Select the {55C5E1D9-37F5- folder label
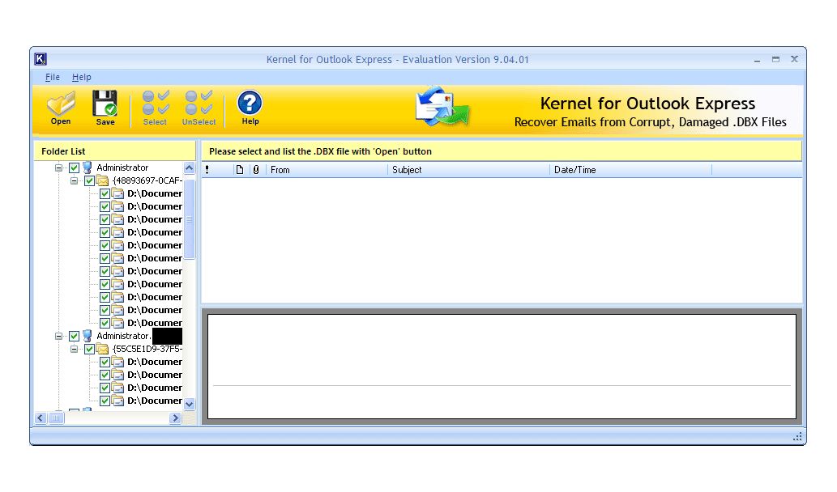 click(x=147, y=349)
